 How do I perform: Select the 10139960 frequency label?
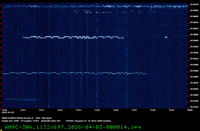[x=194, y=47]
